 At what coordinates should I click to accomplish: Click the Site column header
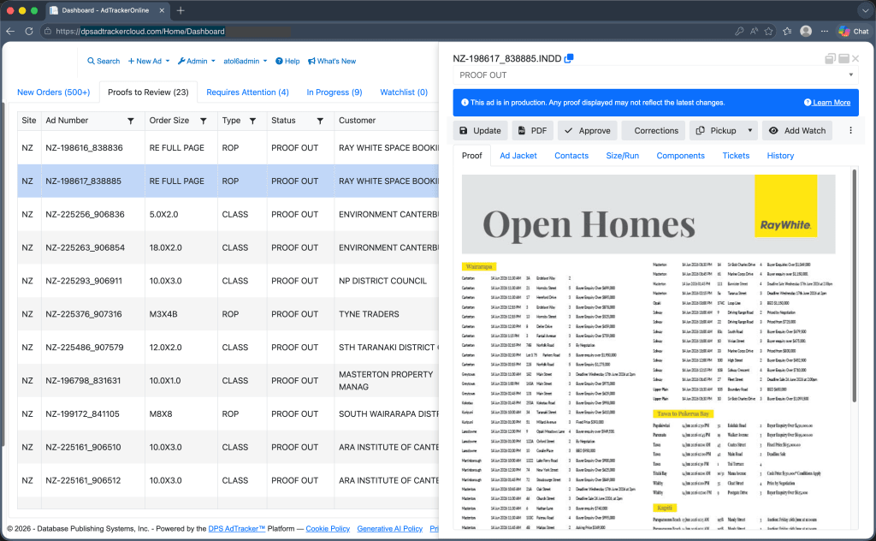coord(29,120)
